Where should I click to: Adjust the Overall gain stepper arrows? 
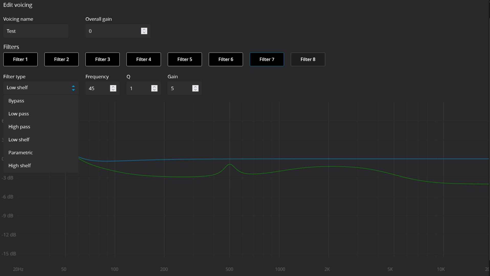(x=144, y=31)
